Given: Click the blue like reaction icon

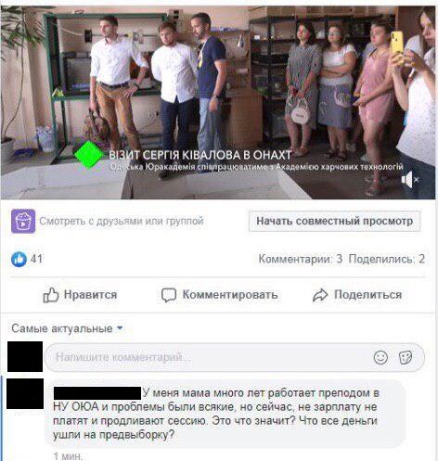Looking at the screenshot, I should [19, 259].
